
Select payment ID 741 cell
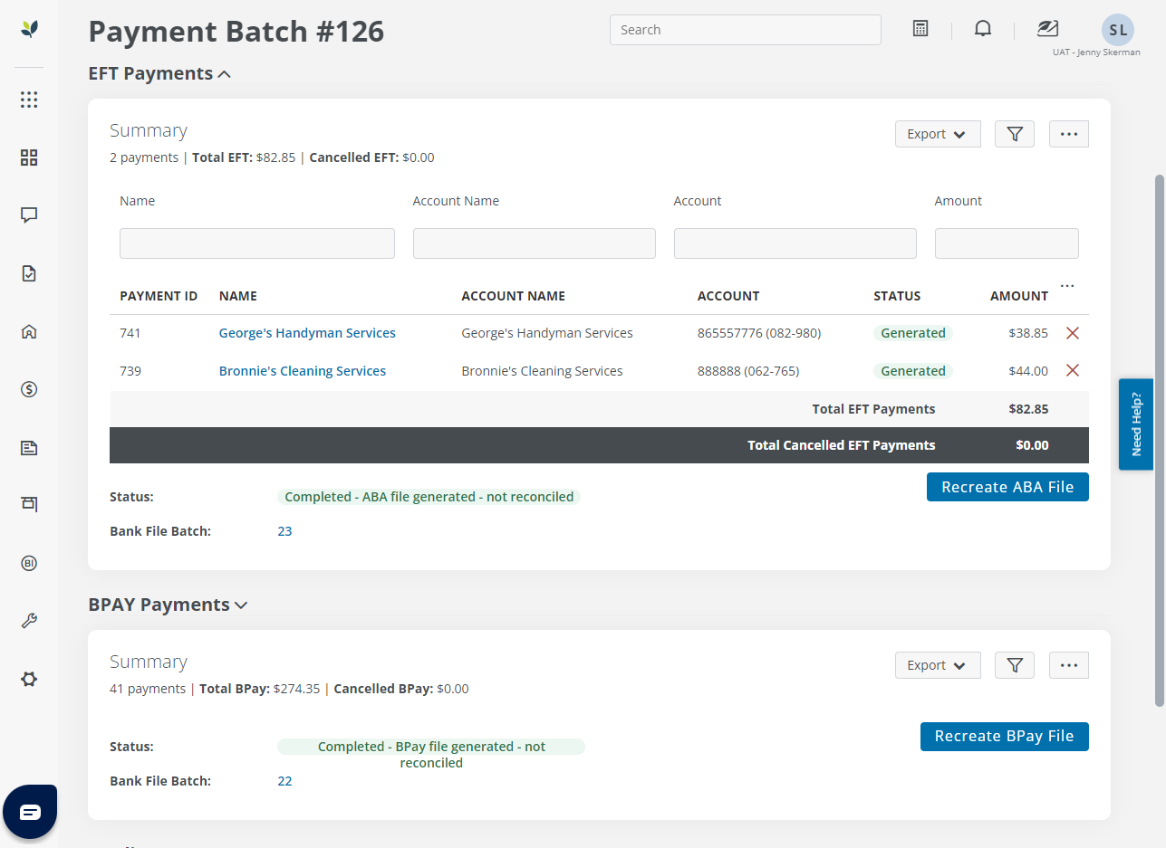point(130,333)
